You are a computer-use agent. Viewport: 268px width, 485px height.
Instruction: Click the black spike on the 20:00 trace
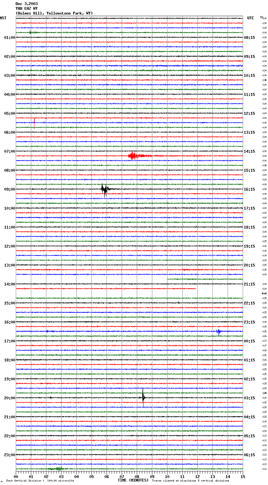tap(143, 397)
